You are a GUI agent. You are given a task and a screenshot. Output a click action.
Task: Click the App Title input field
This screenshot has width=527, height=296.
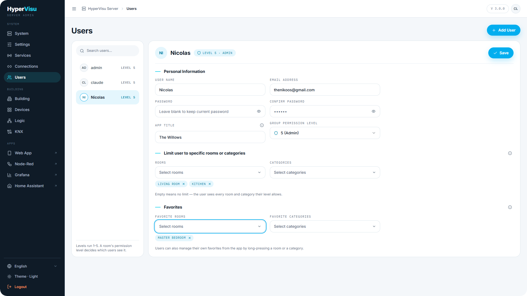[210, 137]
